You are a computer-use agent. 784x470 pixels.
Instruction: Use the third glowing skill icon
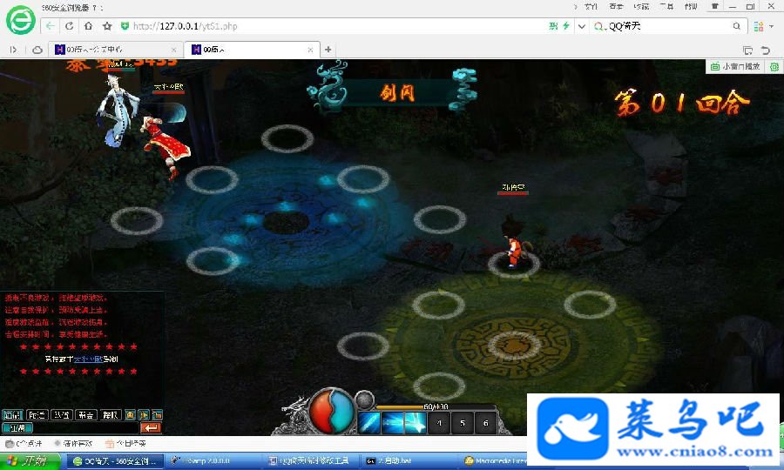point(415,423)
